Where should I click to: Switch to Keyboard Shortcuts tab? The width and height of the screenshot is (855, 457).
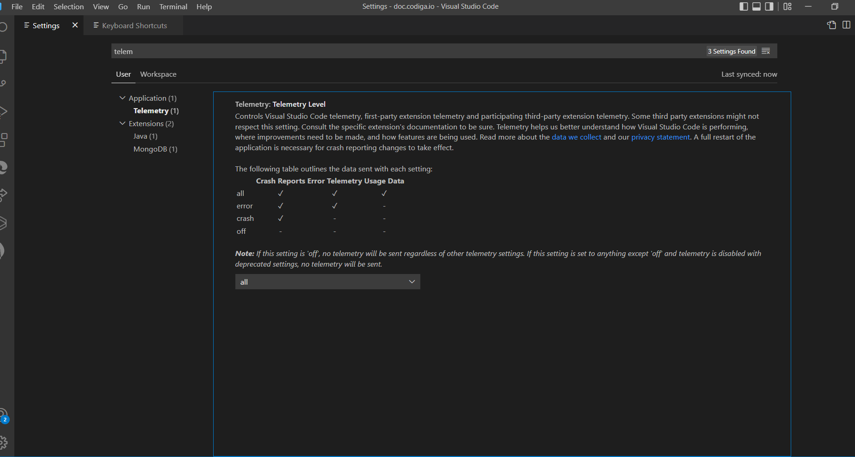134,25
